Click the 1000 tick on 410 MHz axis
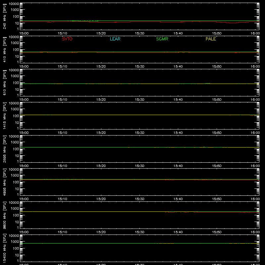265x265 pixels. (x=15, y=43)
